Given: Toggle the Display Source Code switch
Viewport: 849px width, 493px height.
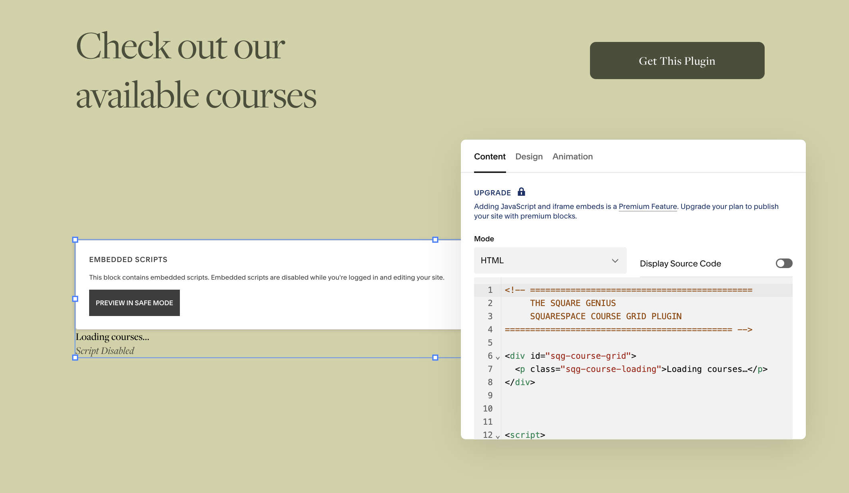Looking at the screenshot, I should (x=784, y=263).
